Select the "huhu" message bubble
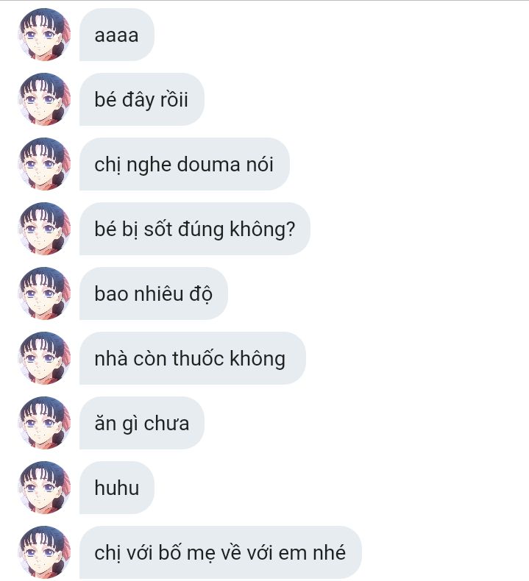 [117, 488]
